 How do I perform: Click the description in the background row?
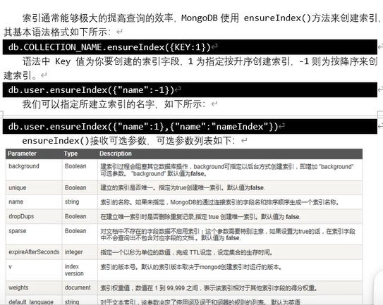227,170
